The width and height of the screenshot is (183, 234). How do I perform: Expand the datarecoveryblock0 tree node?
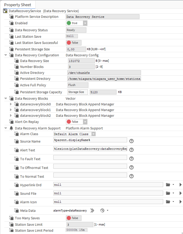11,104
